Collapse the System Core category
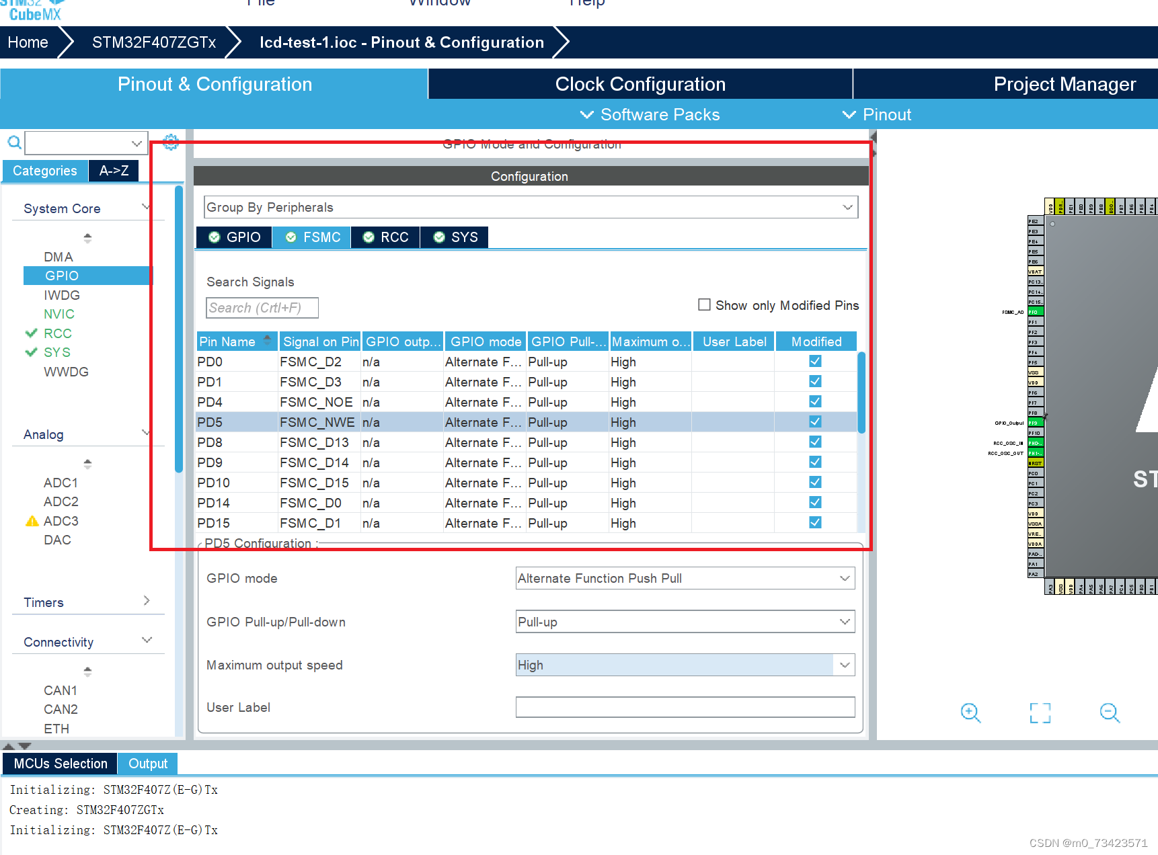This screenshot has height=855, width=1158. click(x=146, y=207)
